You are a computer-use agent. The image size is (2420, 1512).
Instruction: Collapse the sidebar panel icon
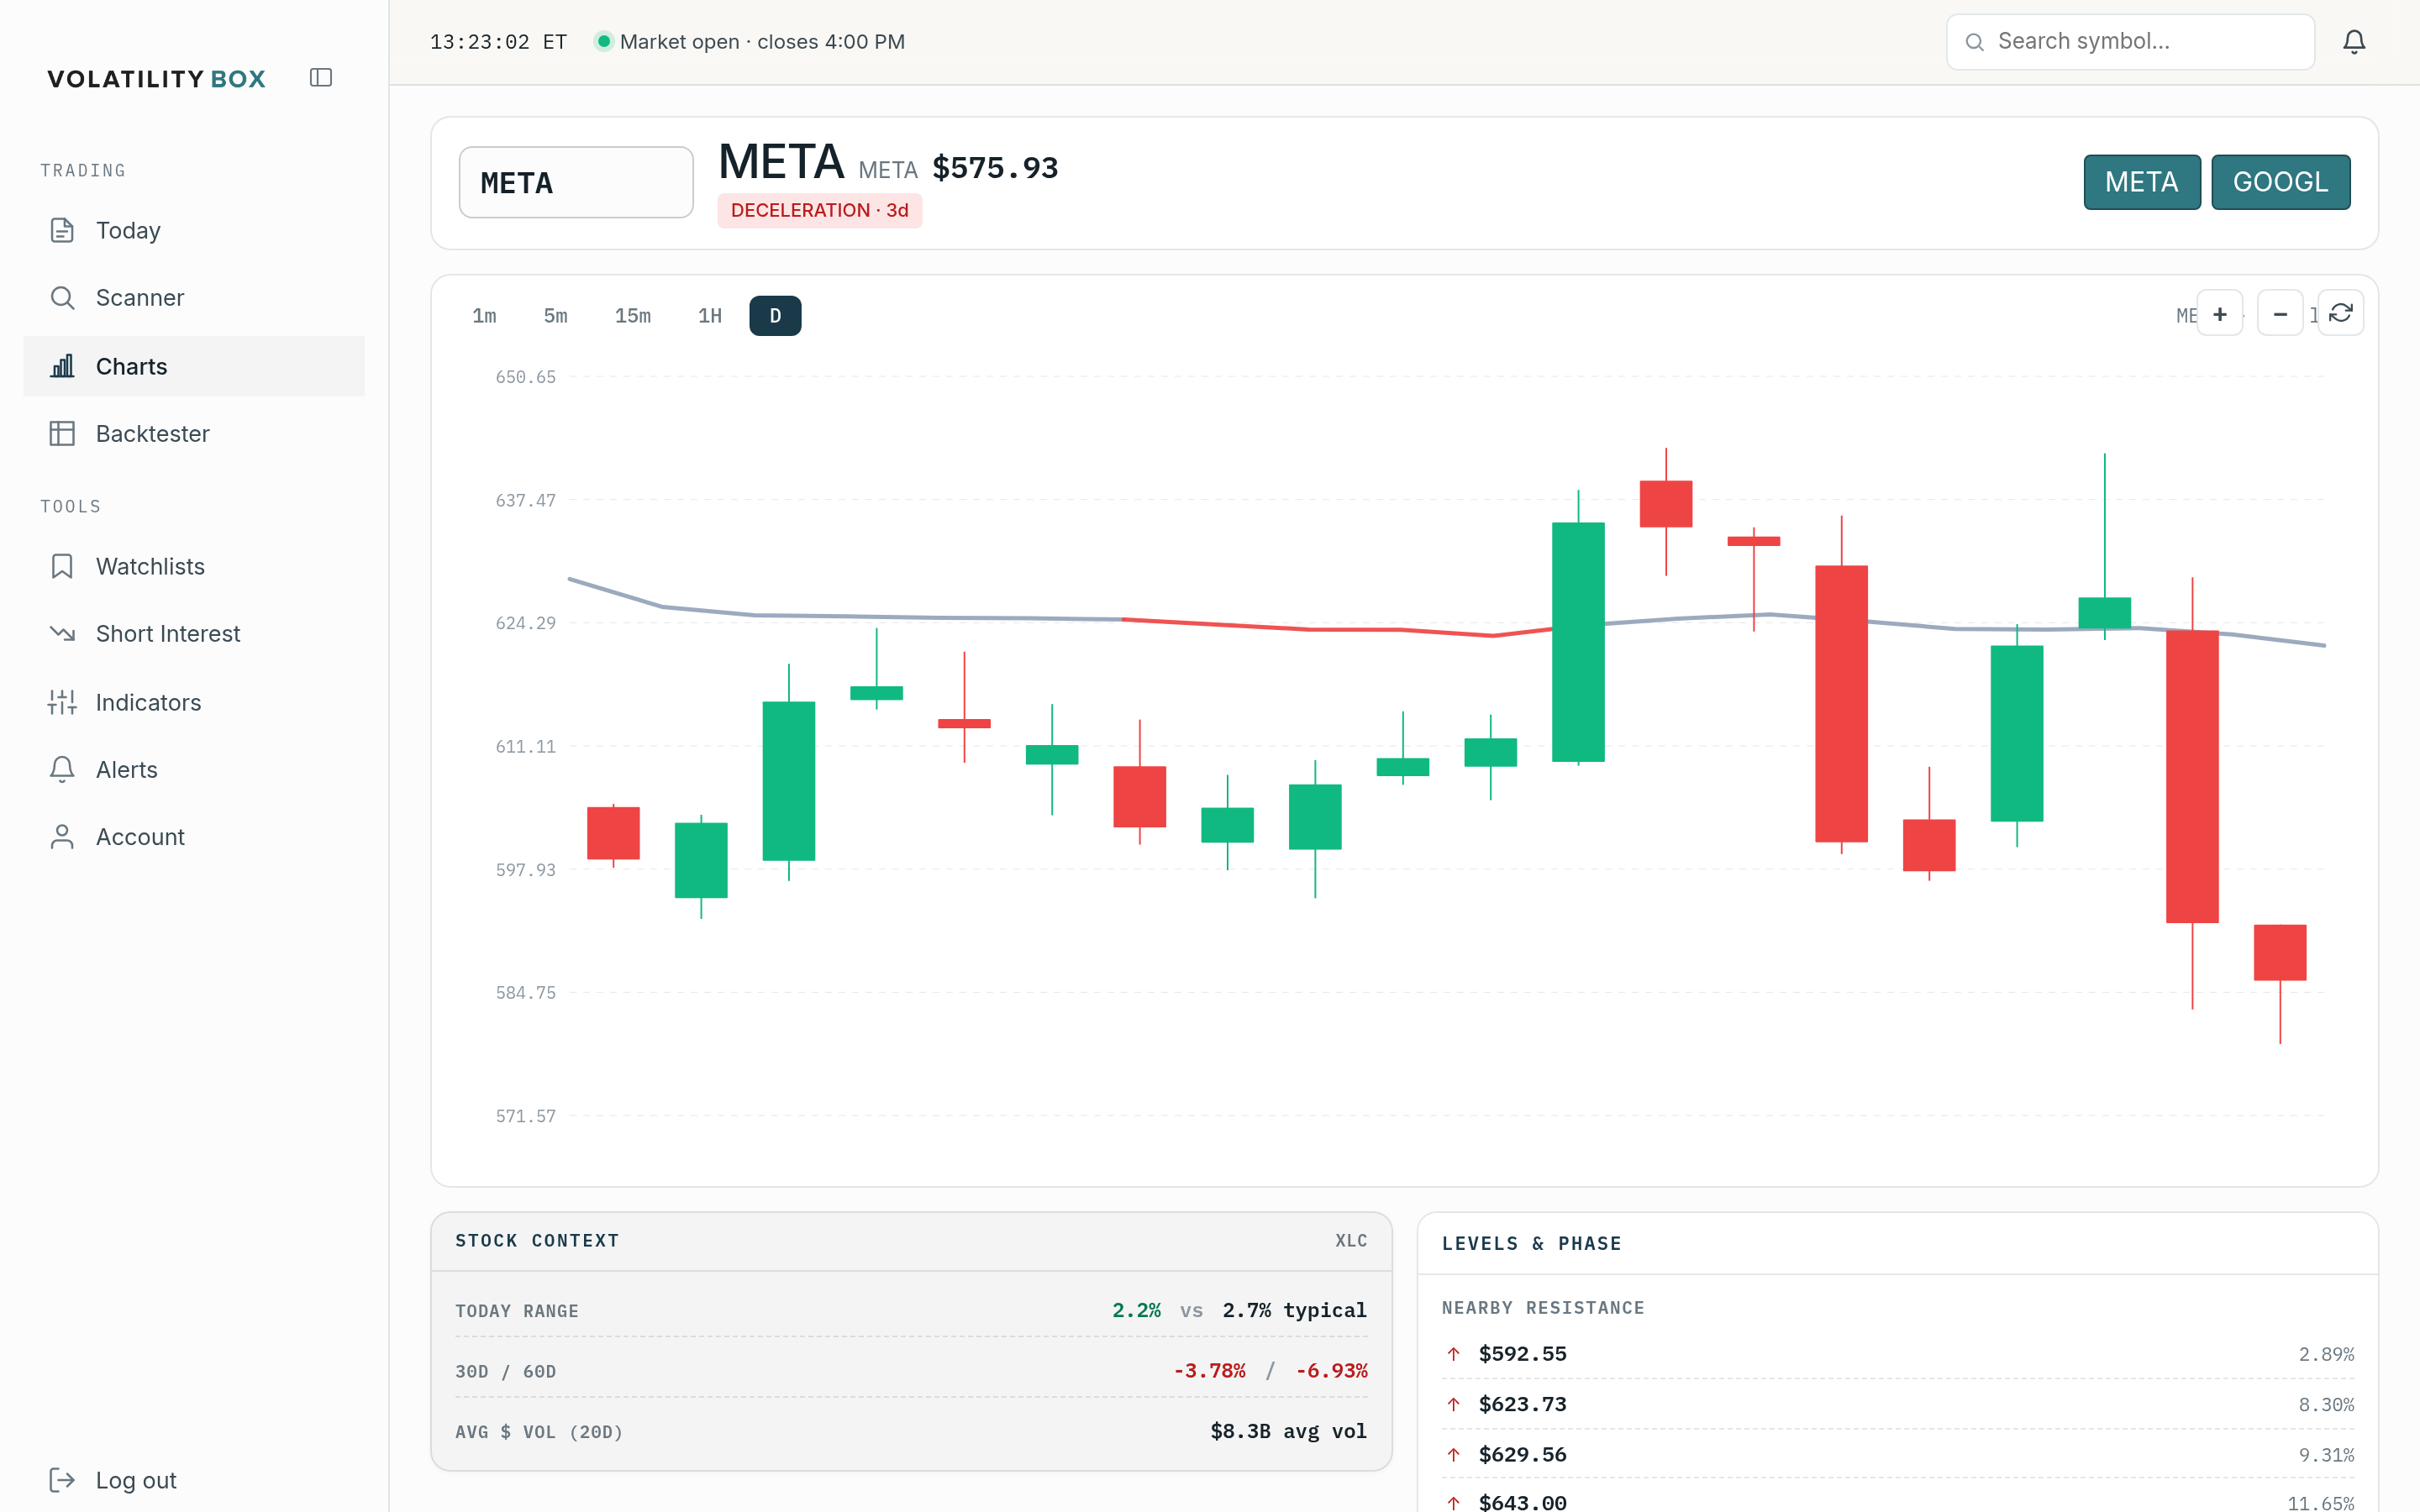tap(321, 78)
